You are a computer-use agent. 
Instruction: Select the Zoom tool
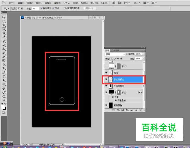click(4, 100)
